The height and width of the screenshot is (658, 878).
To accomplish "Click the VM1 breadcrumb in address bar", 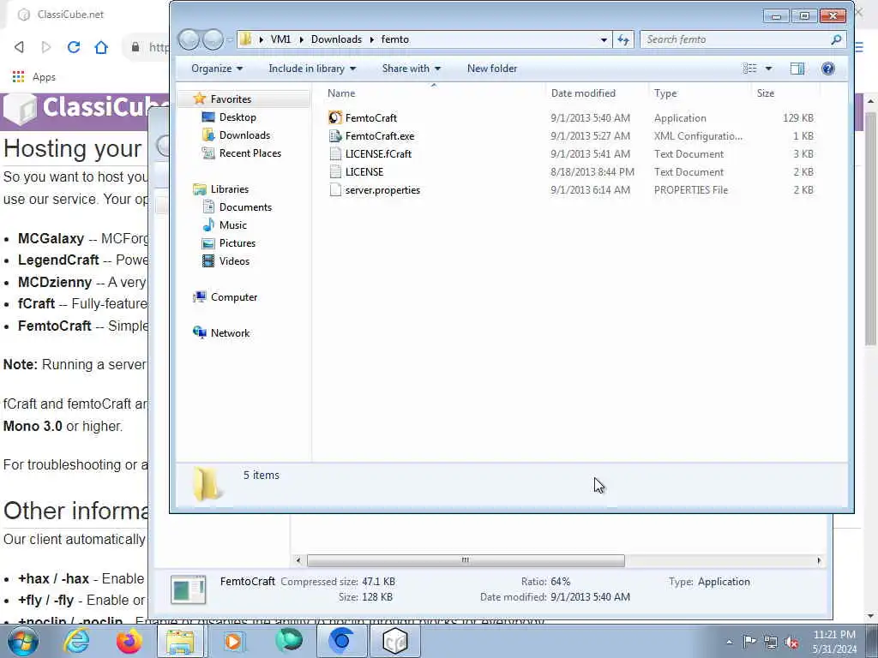I will point(280,39).
